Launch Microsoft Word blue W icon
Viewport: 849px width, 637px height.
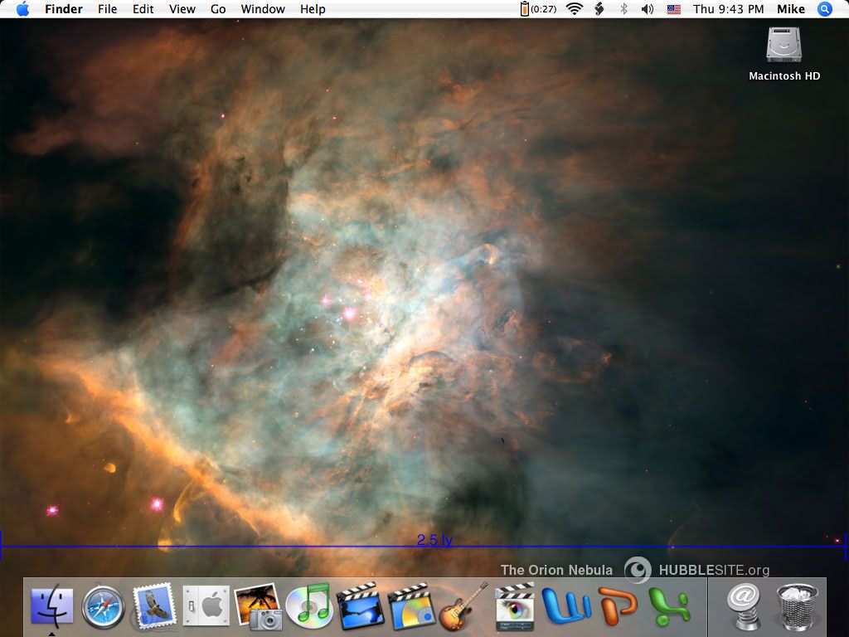[565, 605]
